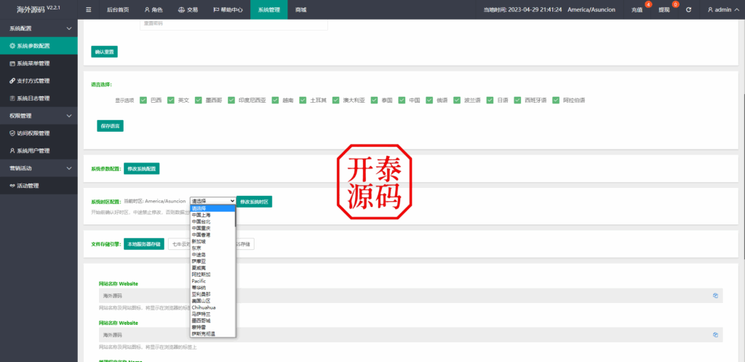
Task: Open the 商城 menu
Action: [x=300, y=9]
